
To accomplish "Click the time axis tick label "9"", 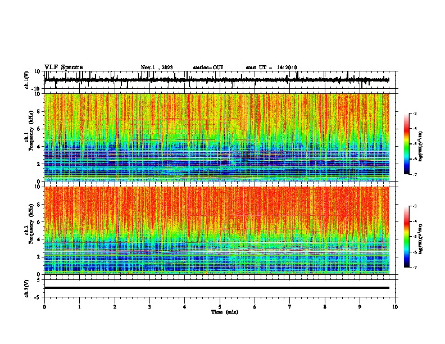I will pos(360,307).
